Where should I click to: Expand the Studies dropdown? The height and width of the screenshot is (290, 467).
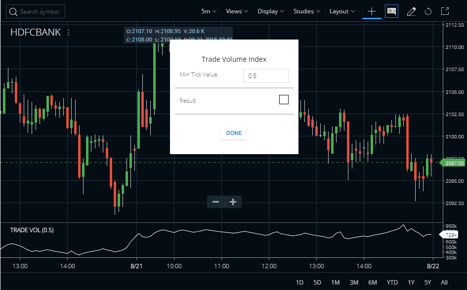306,11
